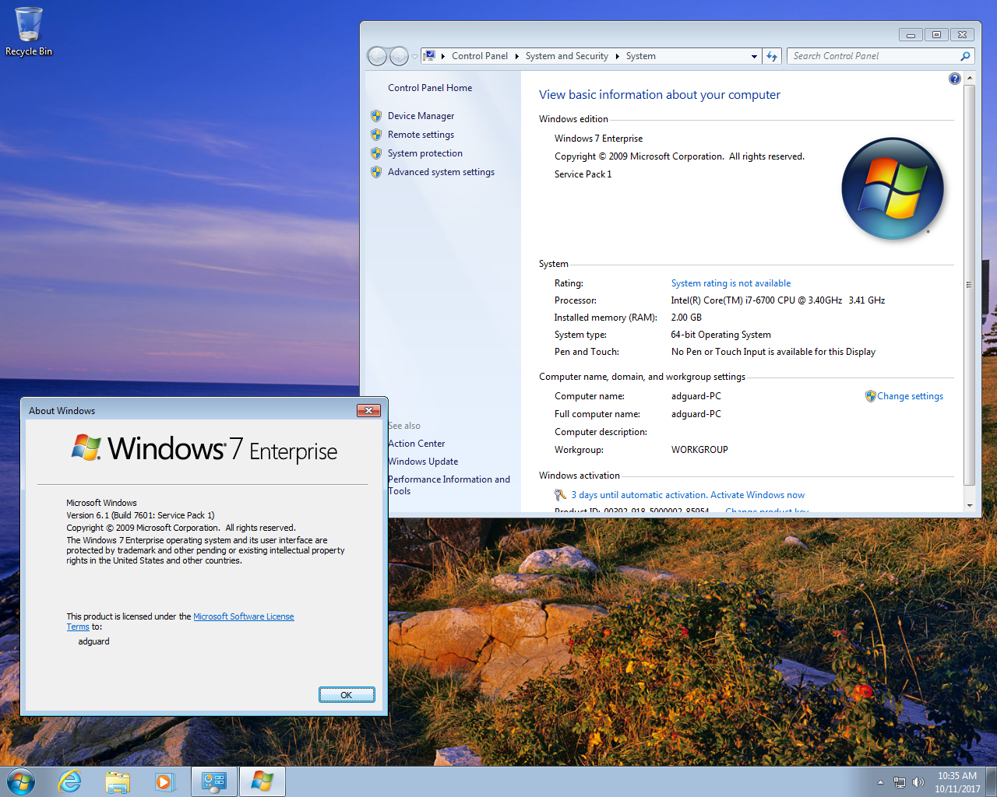Click Activate Windows now link

[x=757, y=495]
